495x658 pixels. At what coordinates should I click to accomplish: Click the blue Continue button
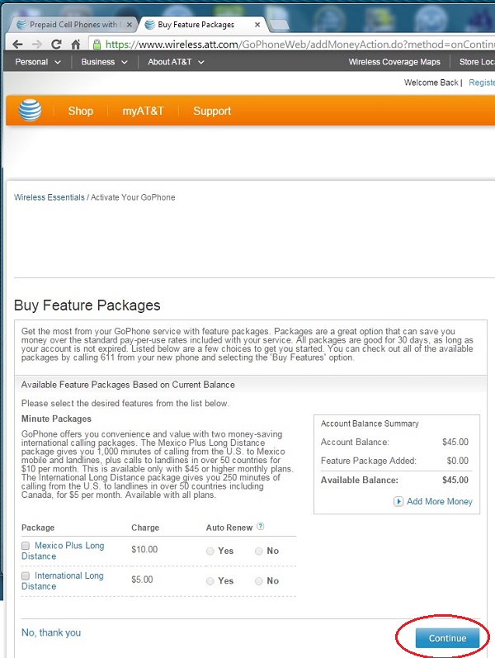point(447,638)
